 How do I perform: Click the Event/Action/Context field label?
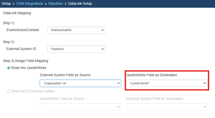(23, 30)
